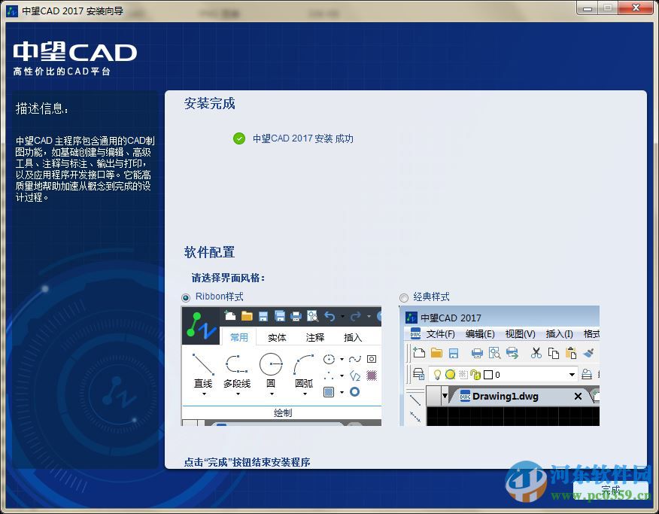
Task: Click the layer color swatch before 0
Action: click(487, 374)
